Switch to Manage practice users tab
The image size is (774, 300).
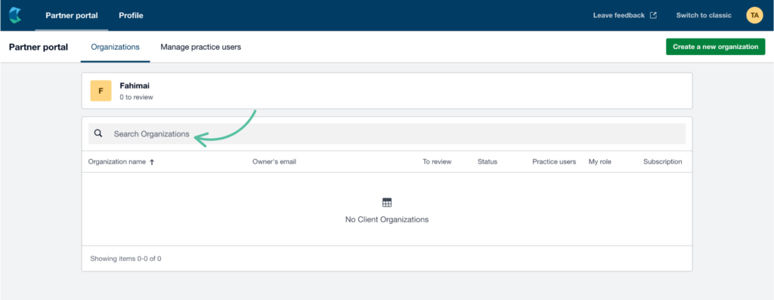click(x=201, y=47)
